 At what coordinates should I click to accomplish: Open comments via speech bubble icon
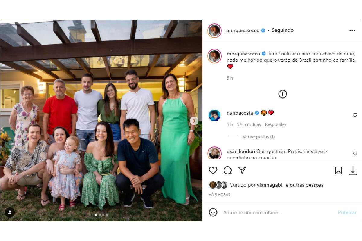228,171
